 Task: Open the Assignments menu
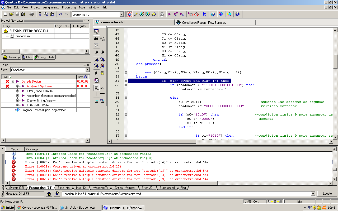point(51,7)
